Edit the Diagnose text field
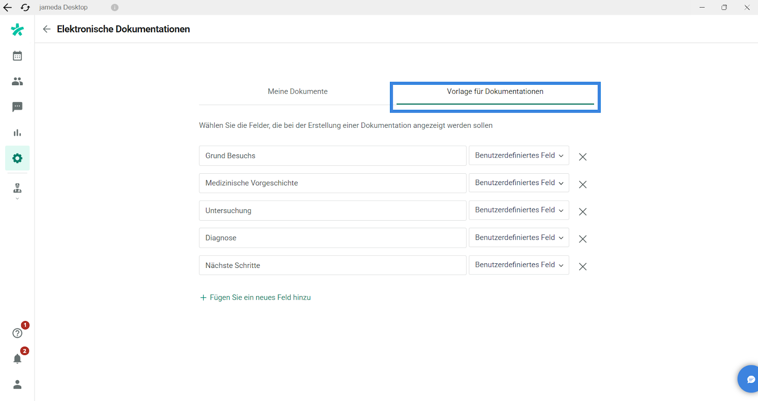The height and width of the screenshot is (401, 758). (333, 238)
